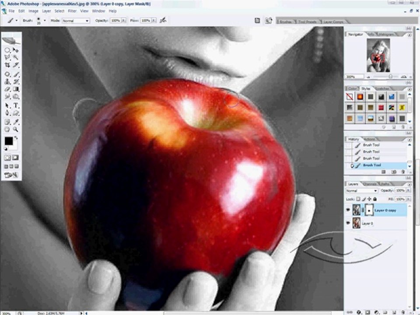This screenshot has height=315, width=420.
Task: Add an adjustment layer from the Layers panel
Action: 376,312
